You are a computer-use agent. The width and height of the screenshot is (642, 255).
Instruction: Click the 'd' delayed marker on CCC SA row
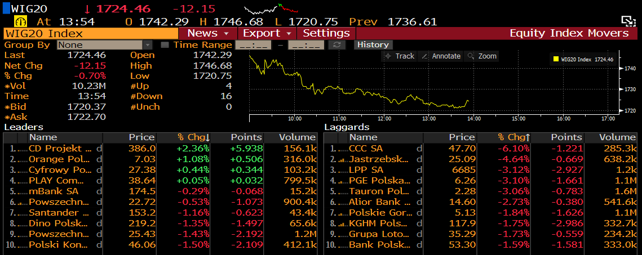pyautogui.click(x=419, y=149)
